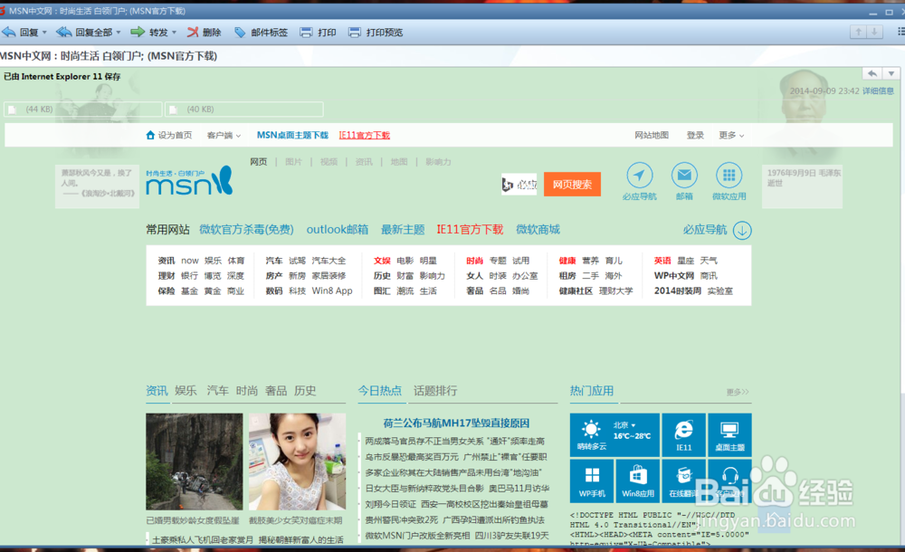
Task: Click the Bing logo beside the search button
Action: [519, 185]
